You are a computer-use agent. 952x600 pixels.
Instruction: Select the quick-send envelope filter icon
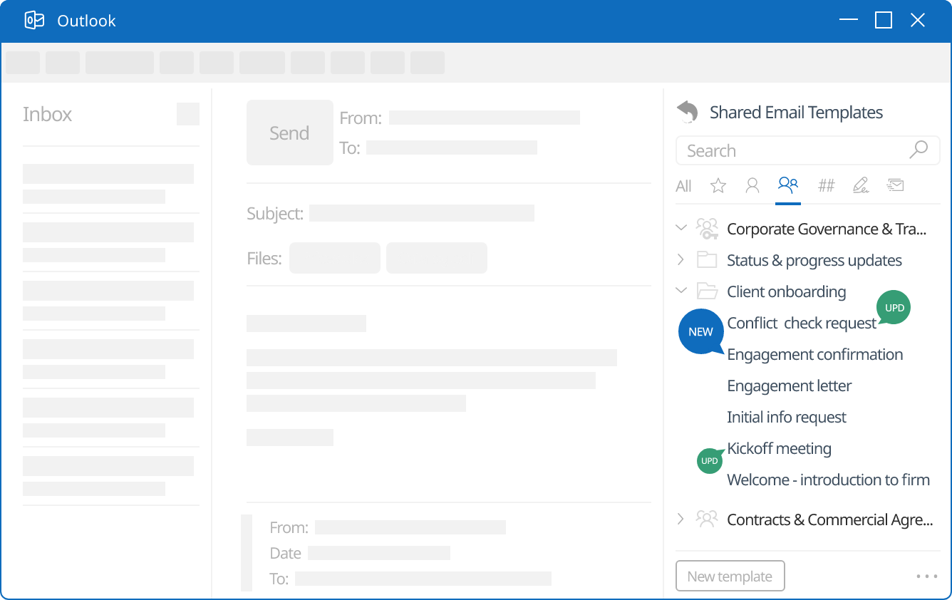tap(895, 185)
